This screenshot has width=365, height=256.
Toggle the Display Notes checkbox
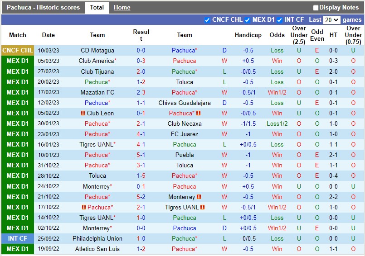pyautogui.click(x=316, y=8)
